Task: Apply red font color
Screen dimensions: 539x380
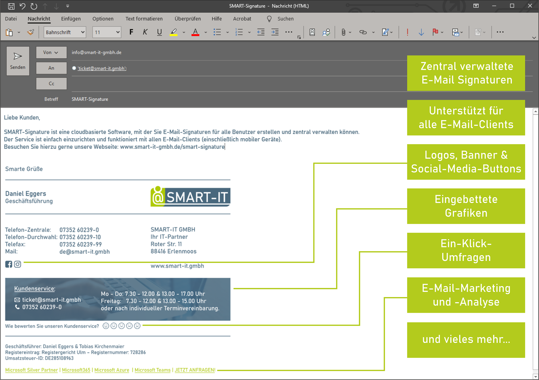Action: [x=195, y=32]
